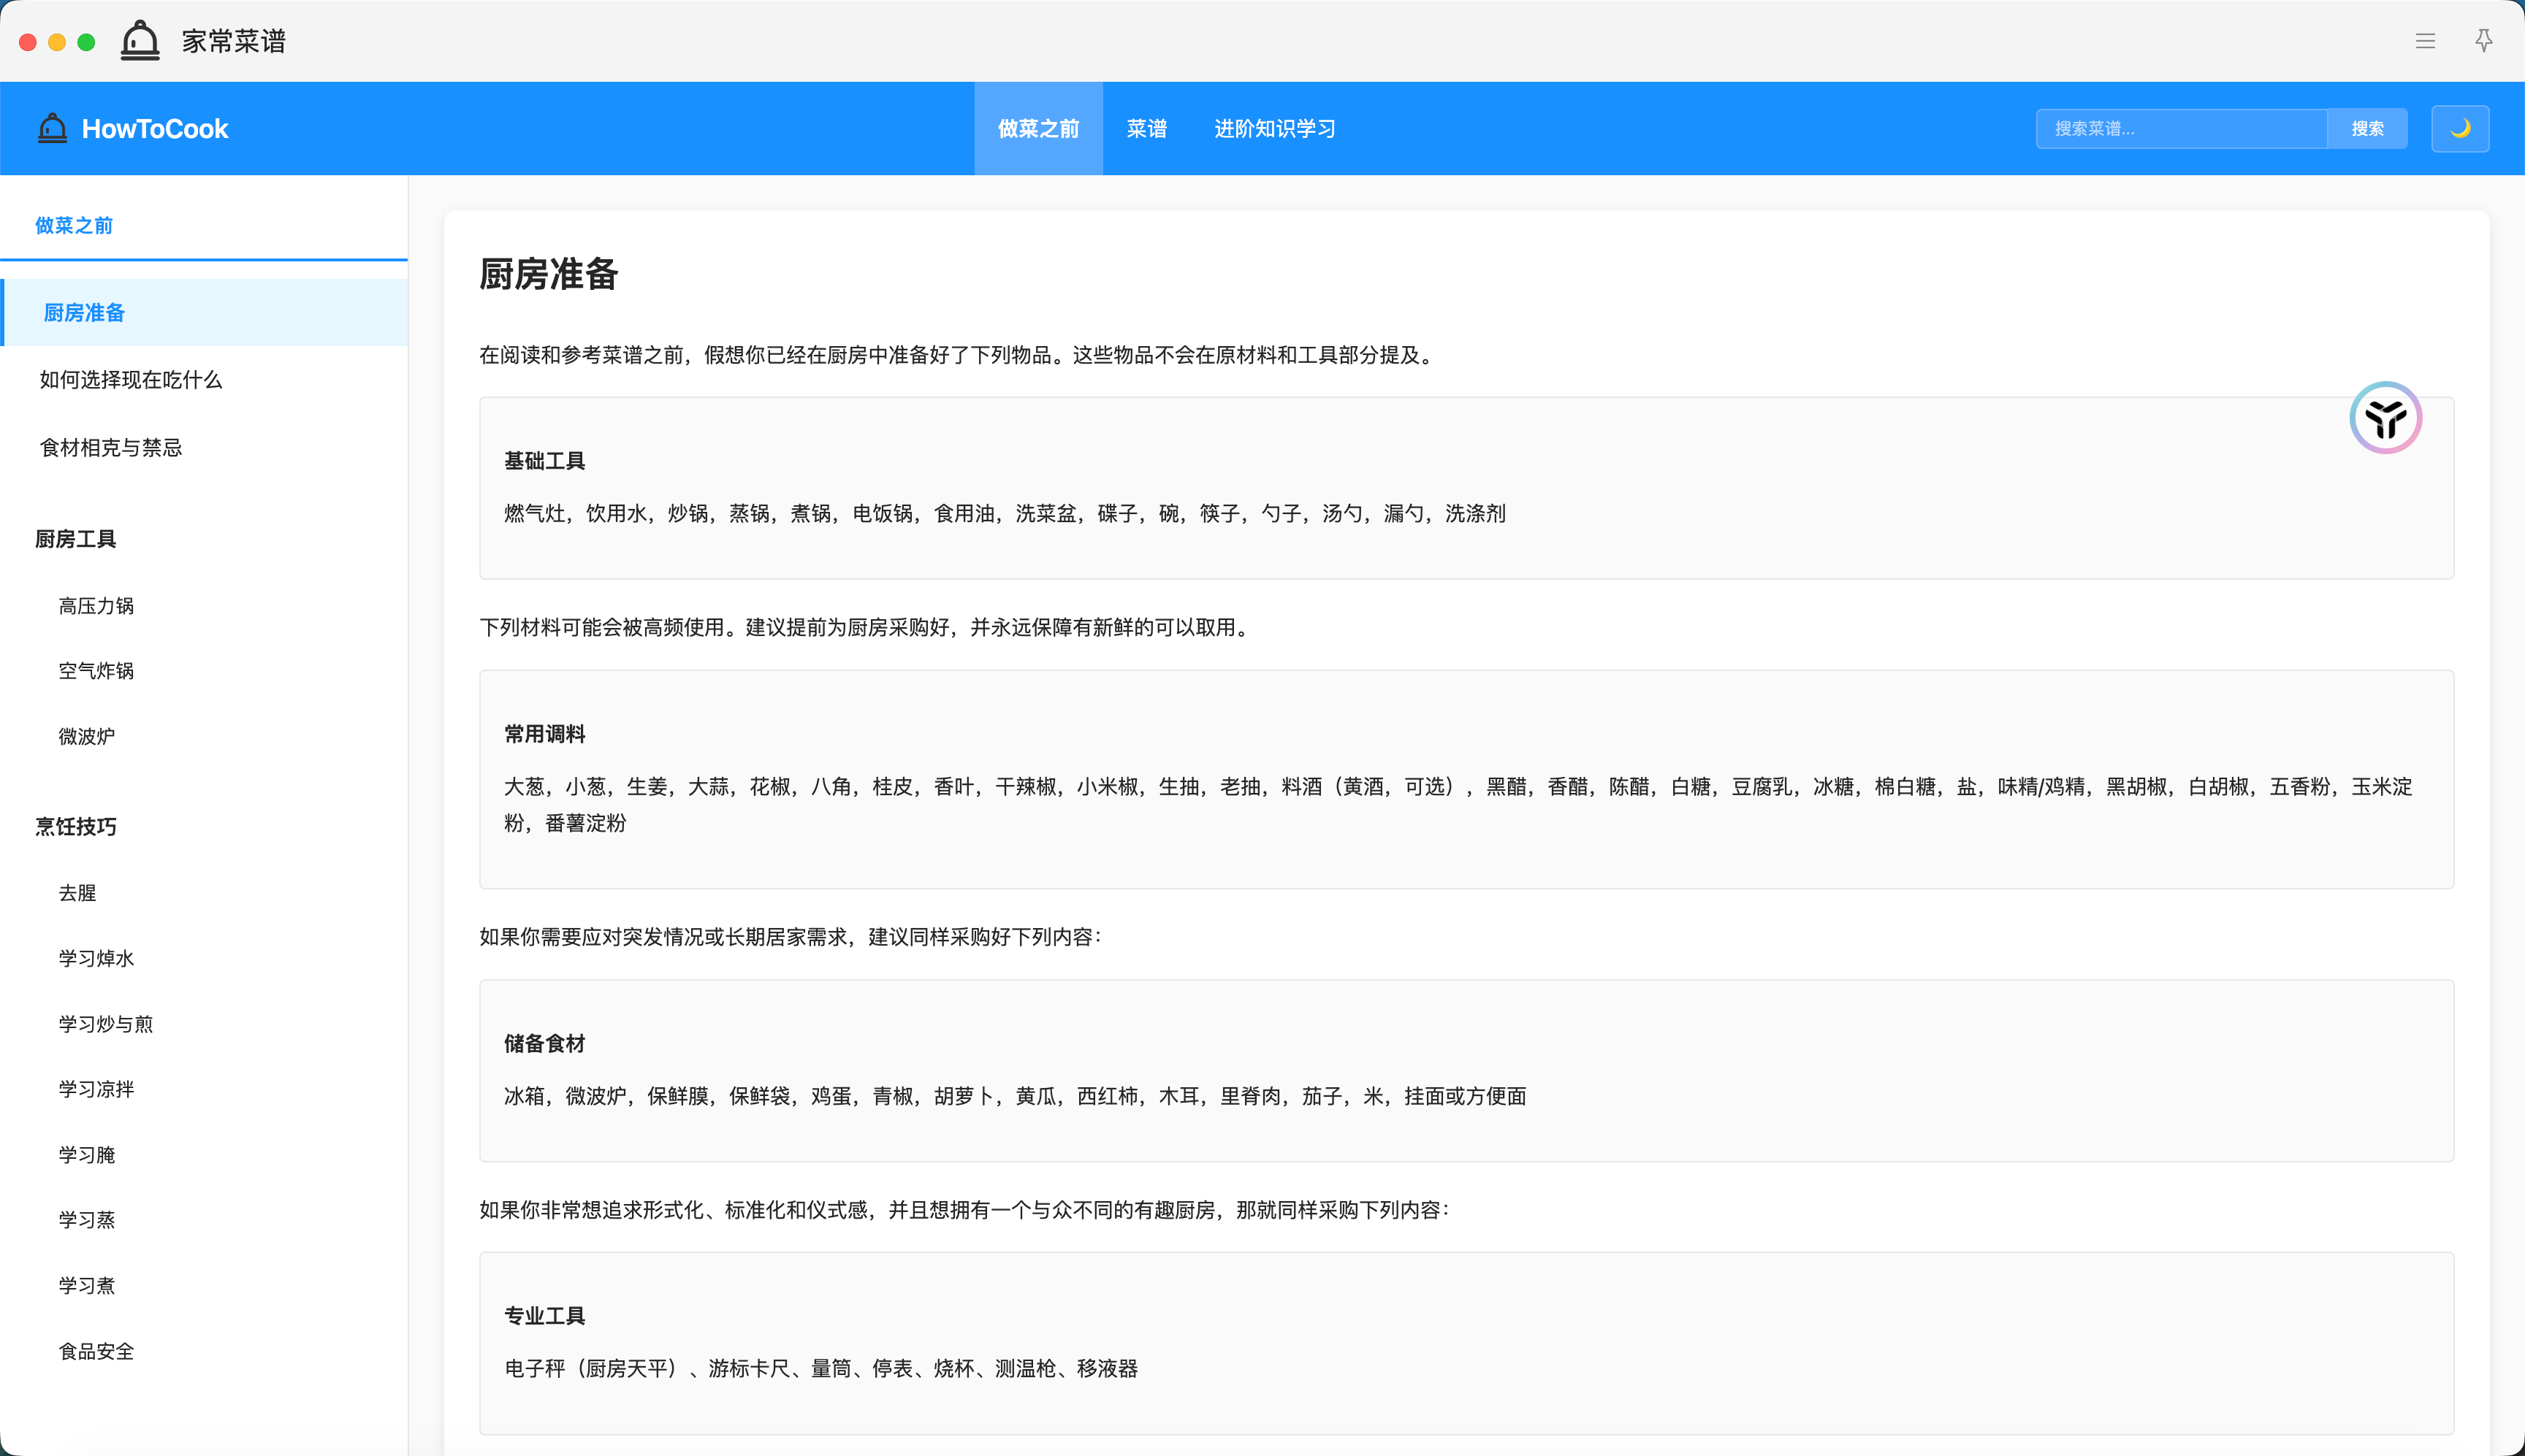
Task: Click the title bar bell app icon
Action: point(140,41)
